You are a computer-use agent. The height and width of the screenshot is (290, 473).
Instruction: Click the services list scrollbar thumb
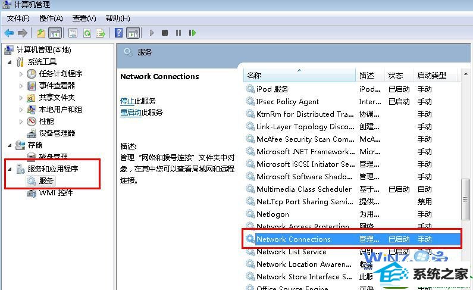[465, 199]
